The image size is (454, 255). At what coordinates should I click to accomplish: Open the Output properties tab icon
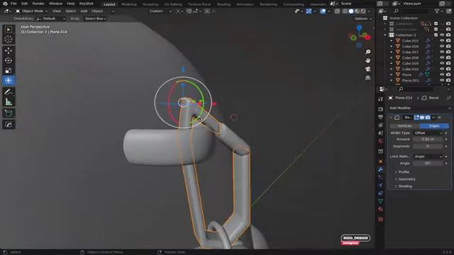tap(381, 117)
